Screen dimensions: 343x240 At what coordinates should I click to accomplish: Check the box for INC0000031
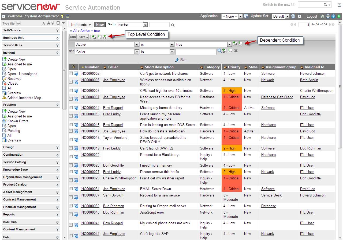[x=71, y=188]
